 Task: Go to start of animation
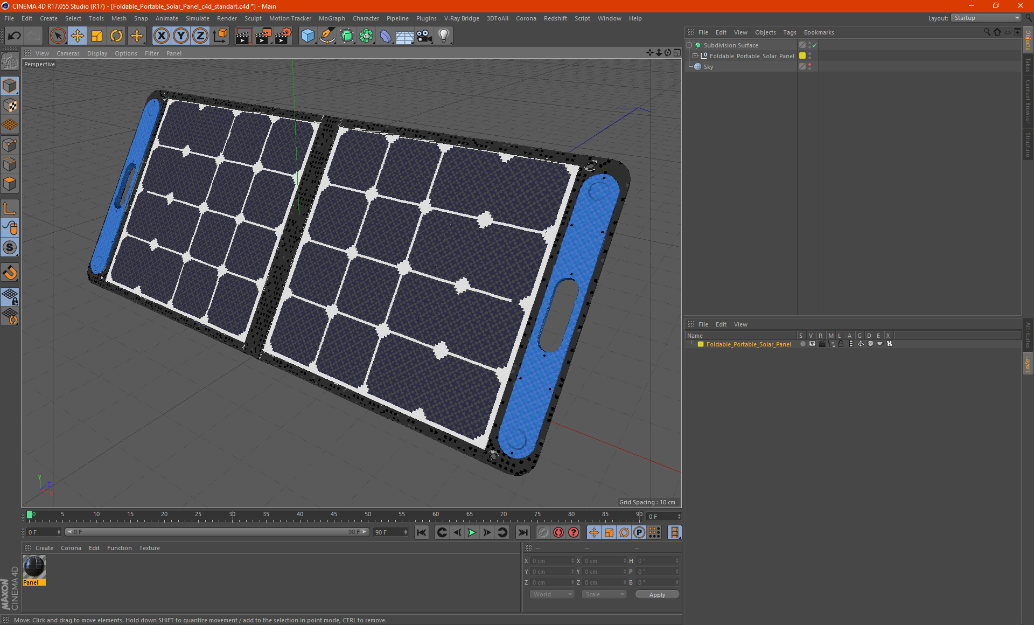pos(421,532)
